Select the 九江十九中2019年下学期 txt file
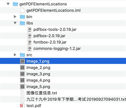Viewport: 126px width, 108px height. [76, 99]
